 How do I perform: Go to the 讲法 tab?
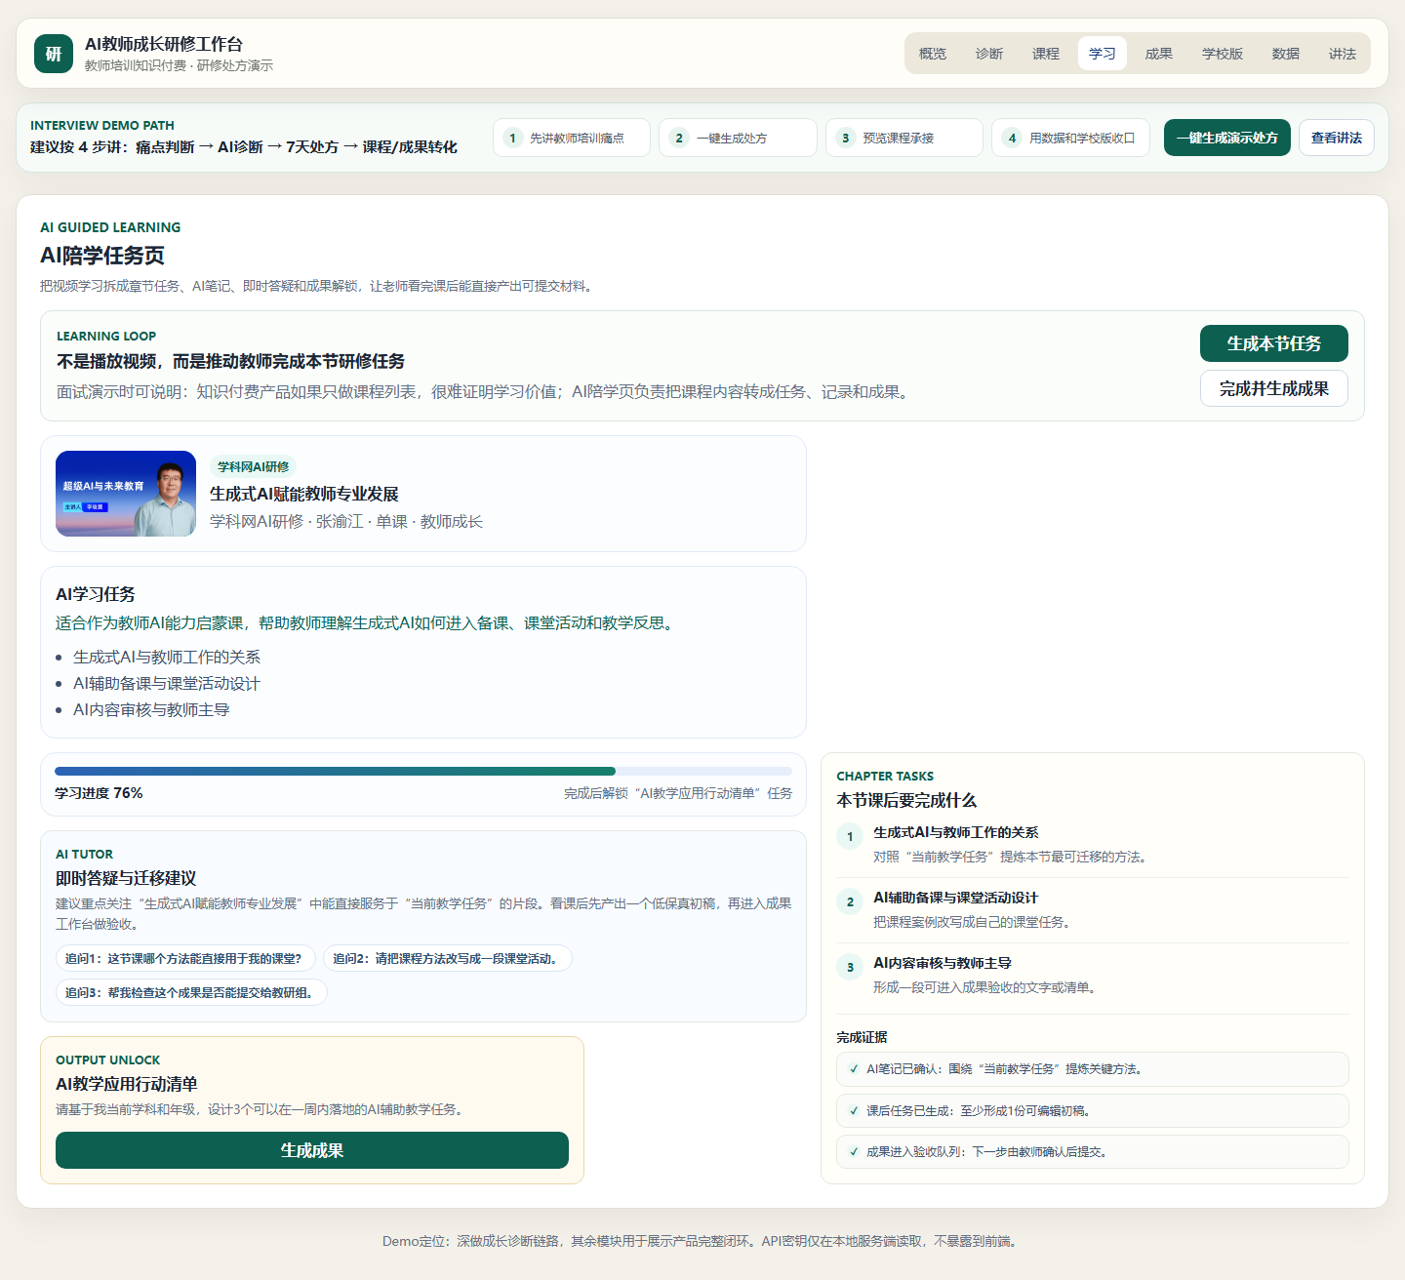coord(1343,54)
